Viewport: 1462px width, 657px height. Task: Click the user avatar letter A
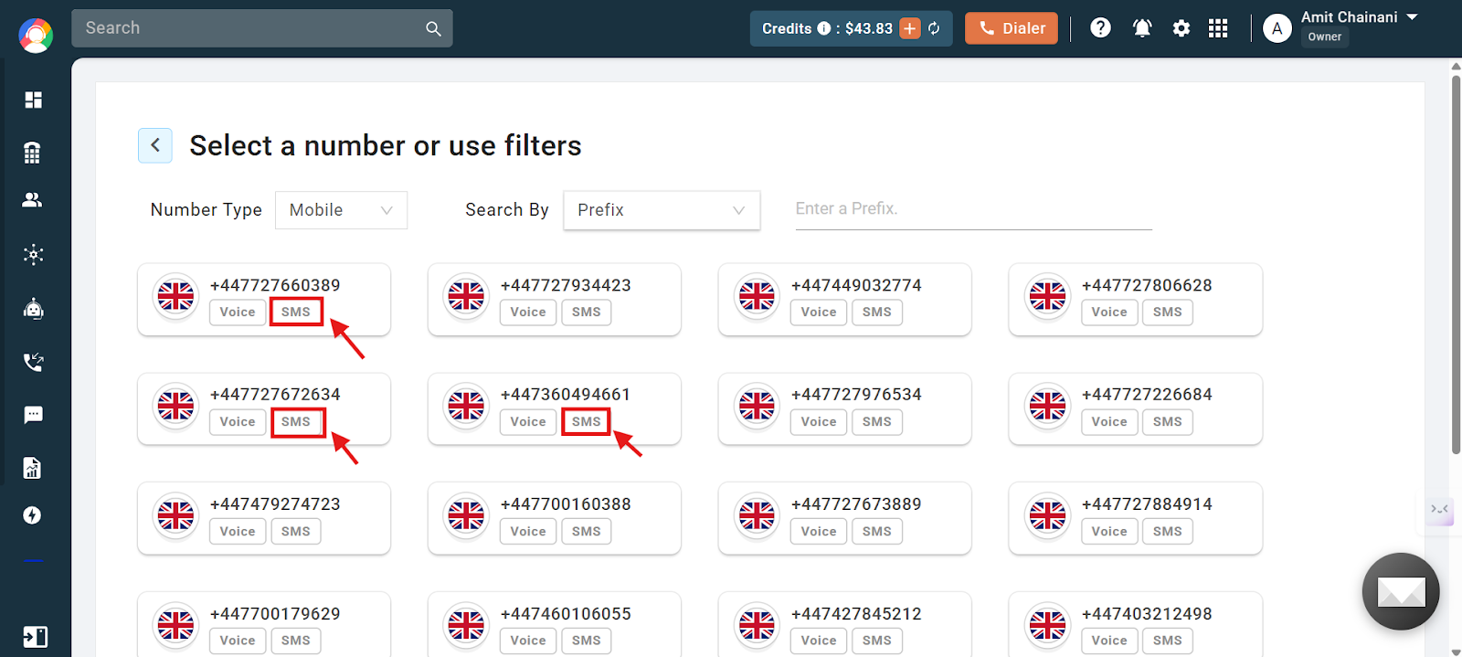(1277, 28)
